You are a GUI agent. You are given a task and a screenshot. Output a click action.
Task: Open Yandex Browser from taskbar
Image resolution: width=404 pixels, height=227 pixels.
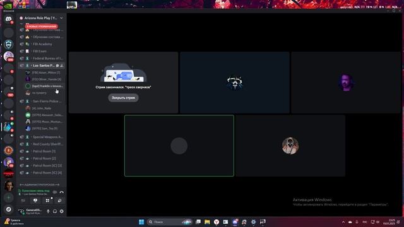click(x=217, y=222)
